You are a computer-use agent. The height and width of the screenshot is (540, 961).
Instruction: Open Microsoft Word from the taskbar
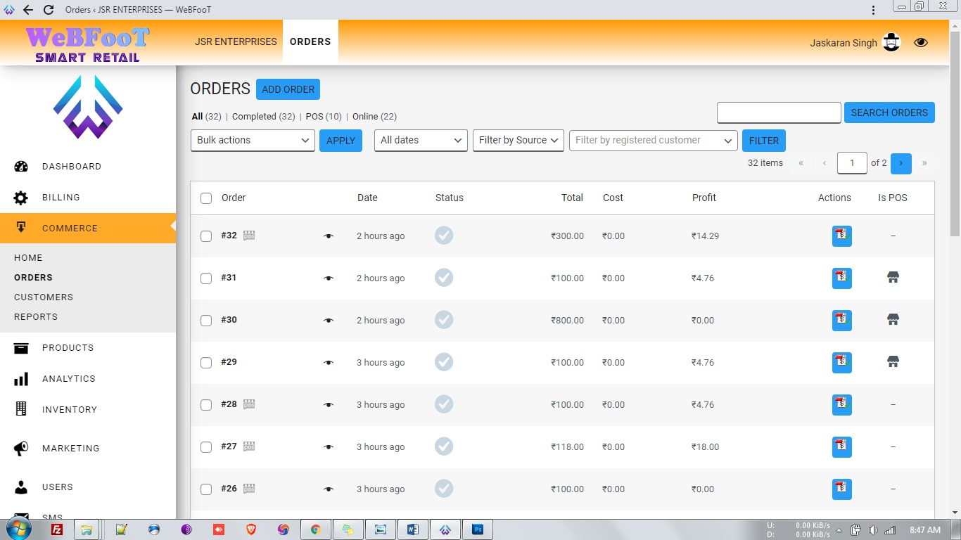tap(412, 529)
